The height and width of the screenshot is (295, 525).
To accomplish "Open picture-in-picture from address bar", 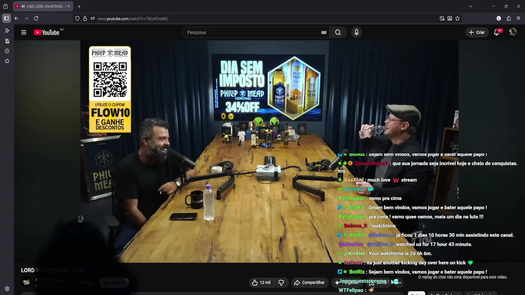I will [442, 18].
